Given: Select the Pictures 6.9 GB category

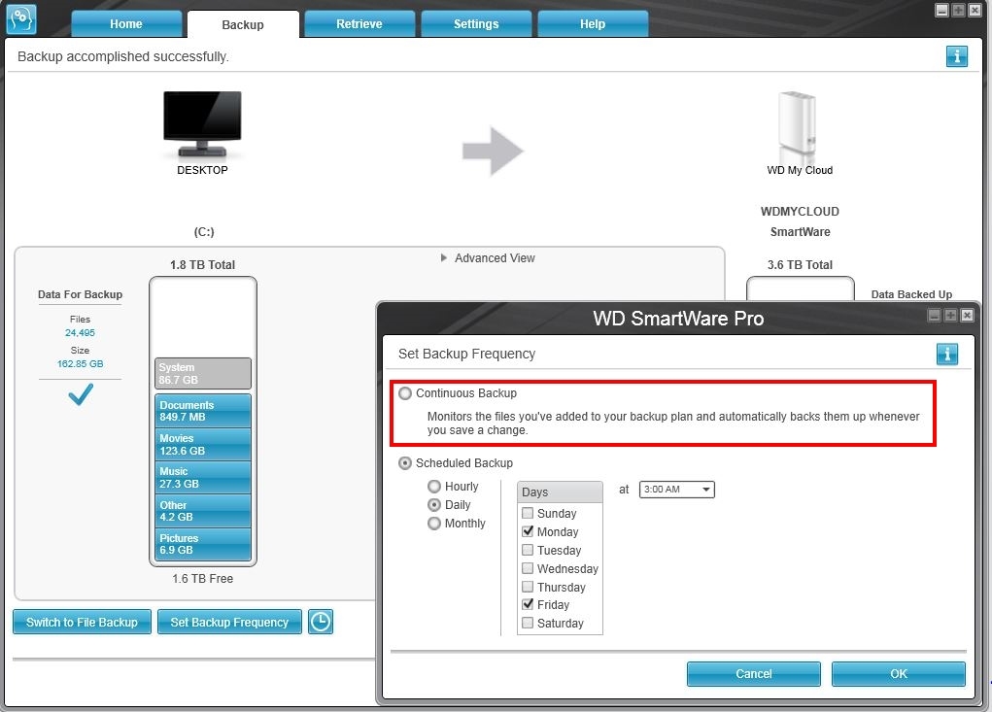Looking at the screenshot, I should (x=203, y=544).
